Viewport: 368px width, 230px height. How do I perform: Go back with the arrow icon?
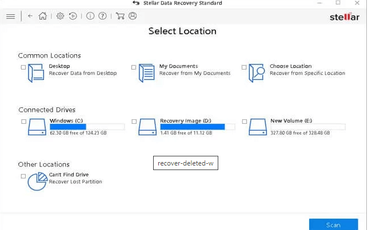click(x=30, y=16)
